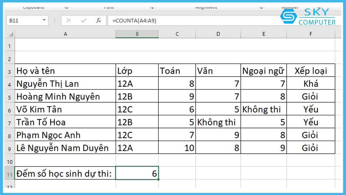
Task: Open the Insert Function fx icon
Action: [x=99, y=21]
